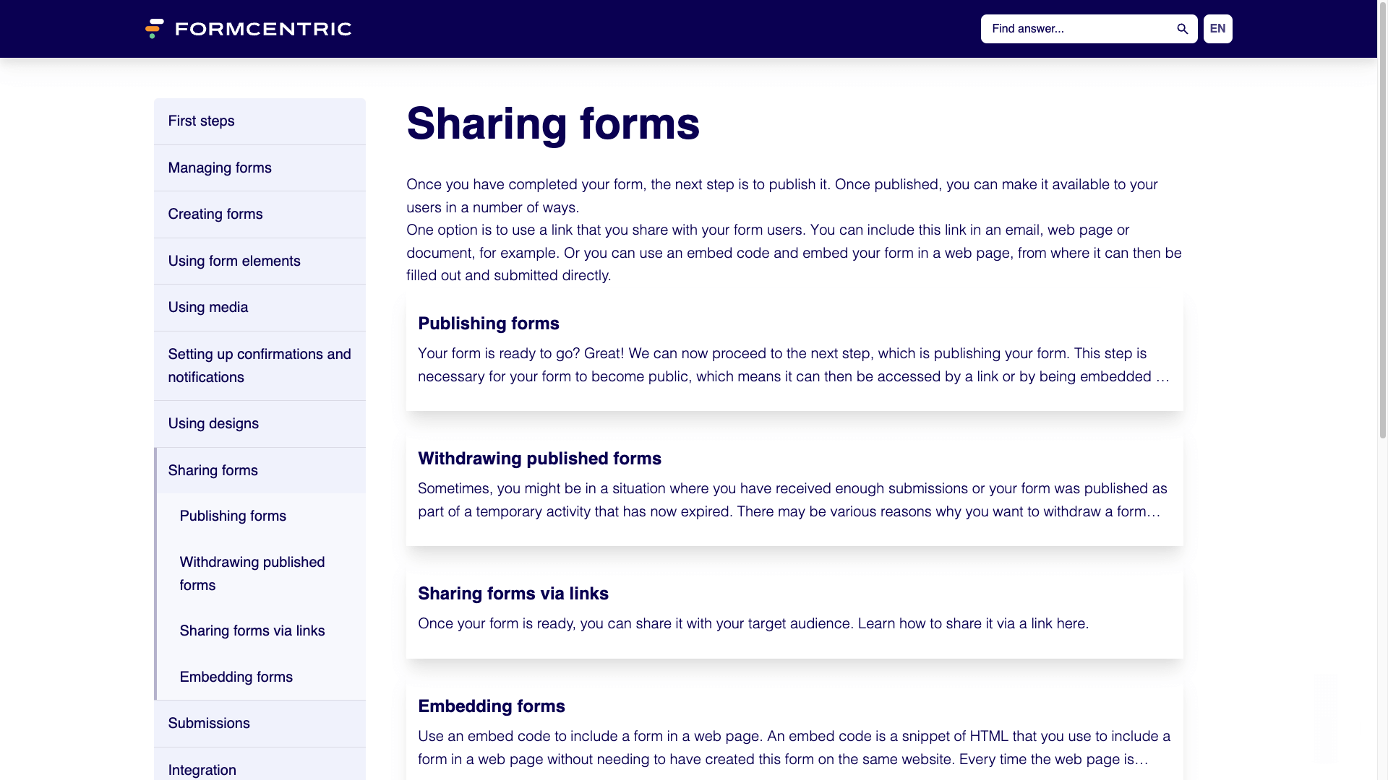Go to Using media section
1388x780 pixels.
(x=207, y=307)
